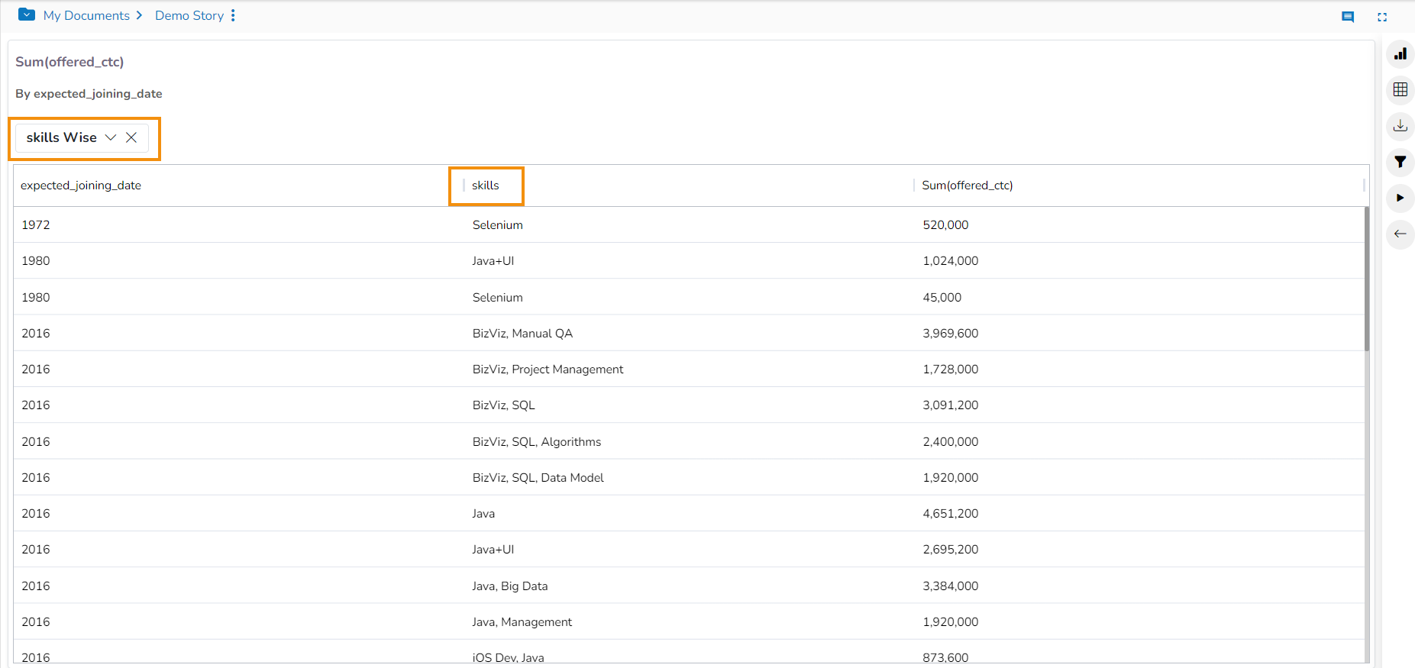
Task: Click the download export icon
Action: (1400, 126)
